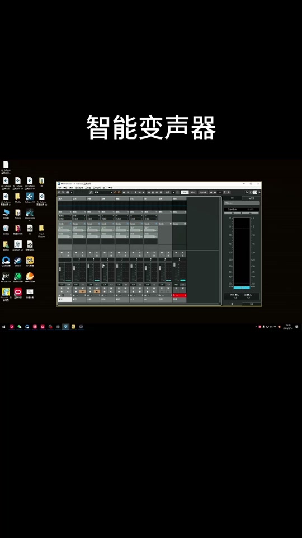Viewport: 302px width, 538px height.
Task: Solo channel 2 in the mixer
Action: pyautogui.click(x=83, y=253)
